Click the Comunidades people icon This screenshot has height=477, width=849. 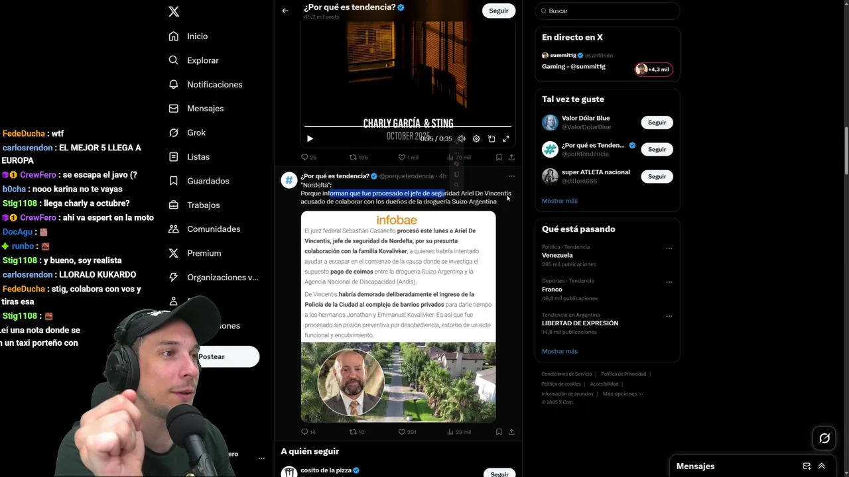pos(174,229)
